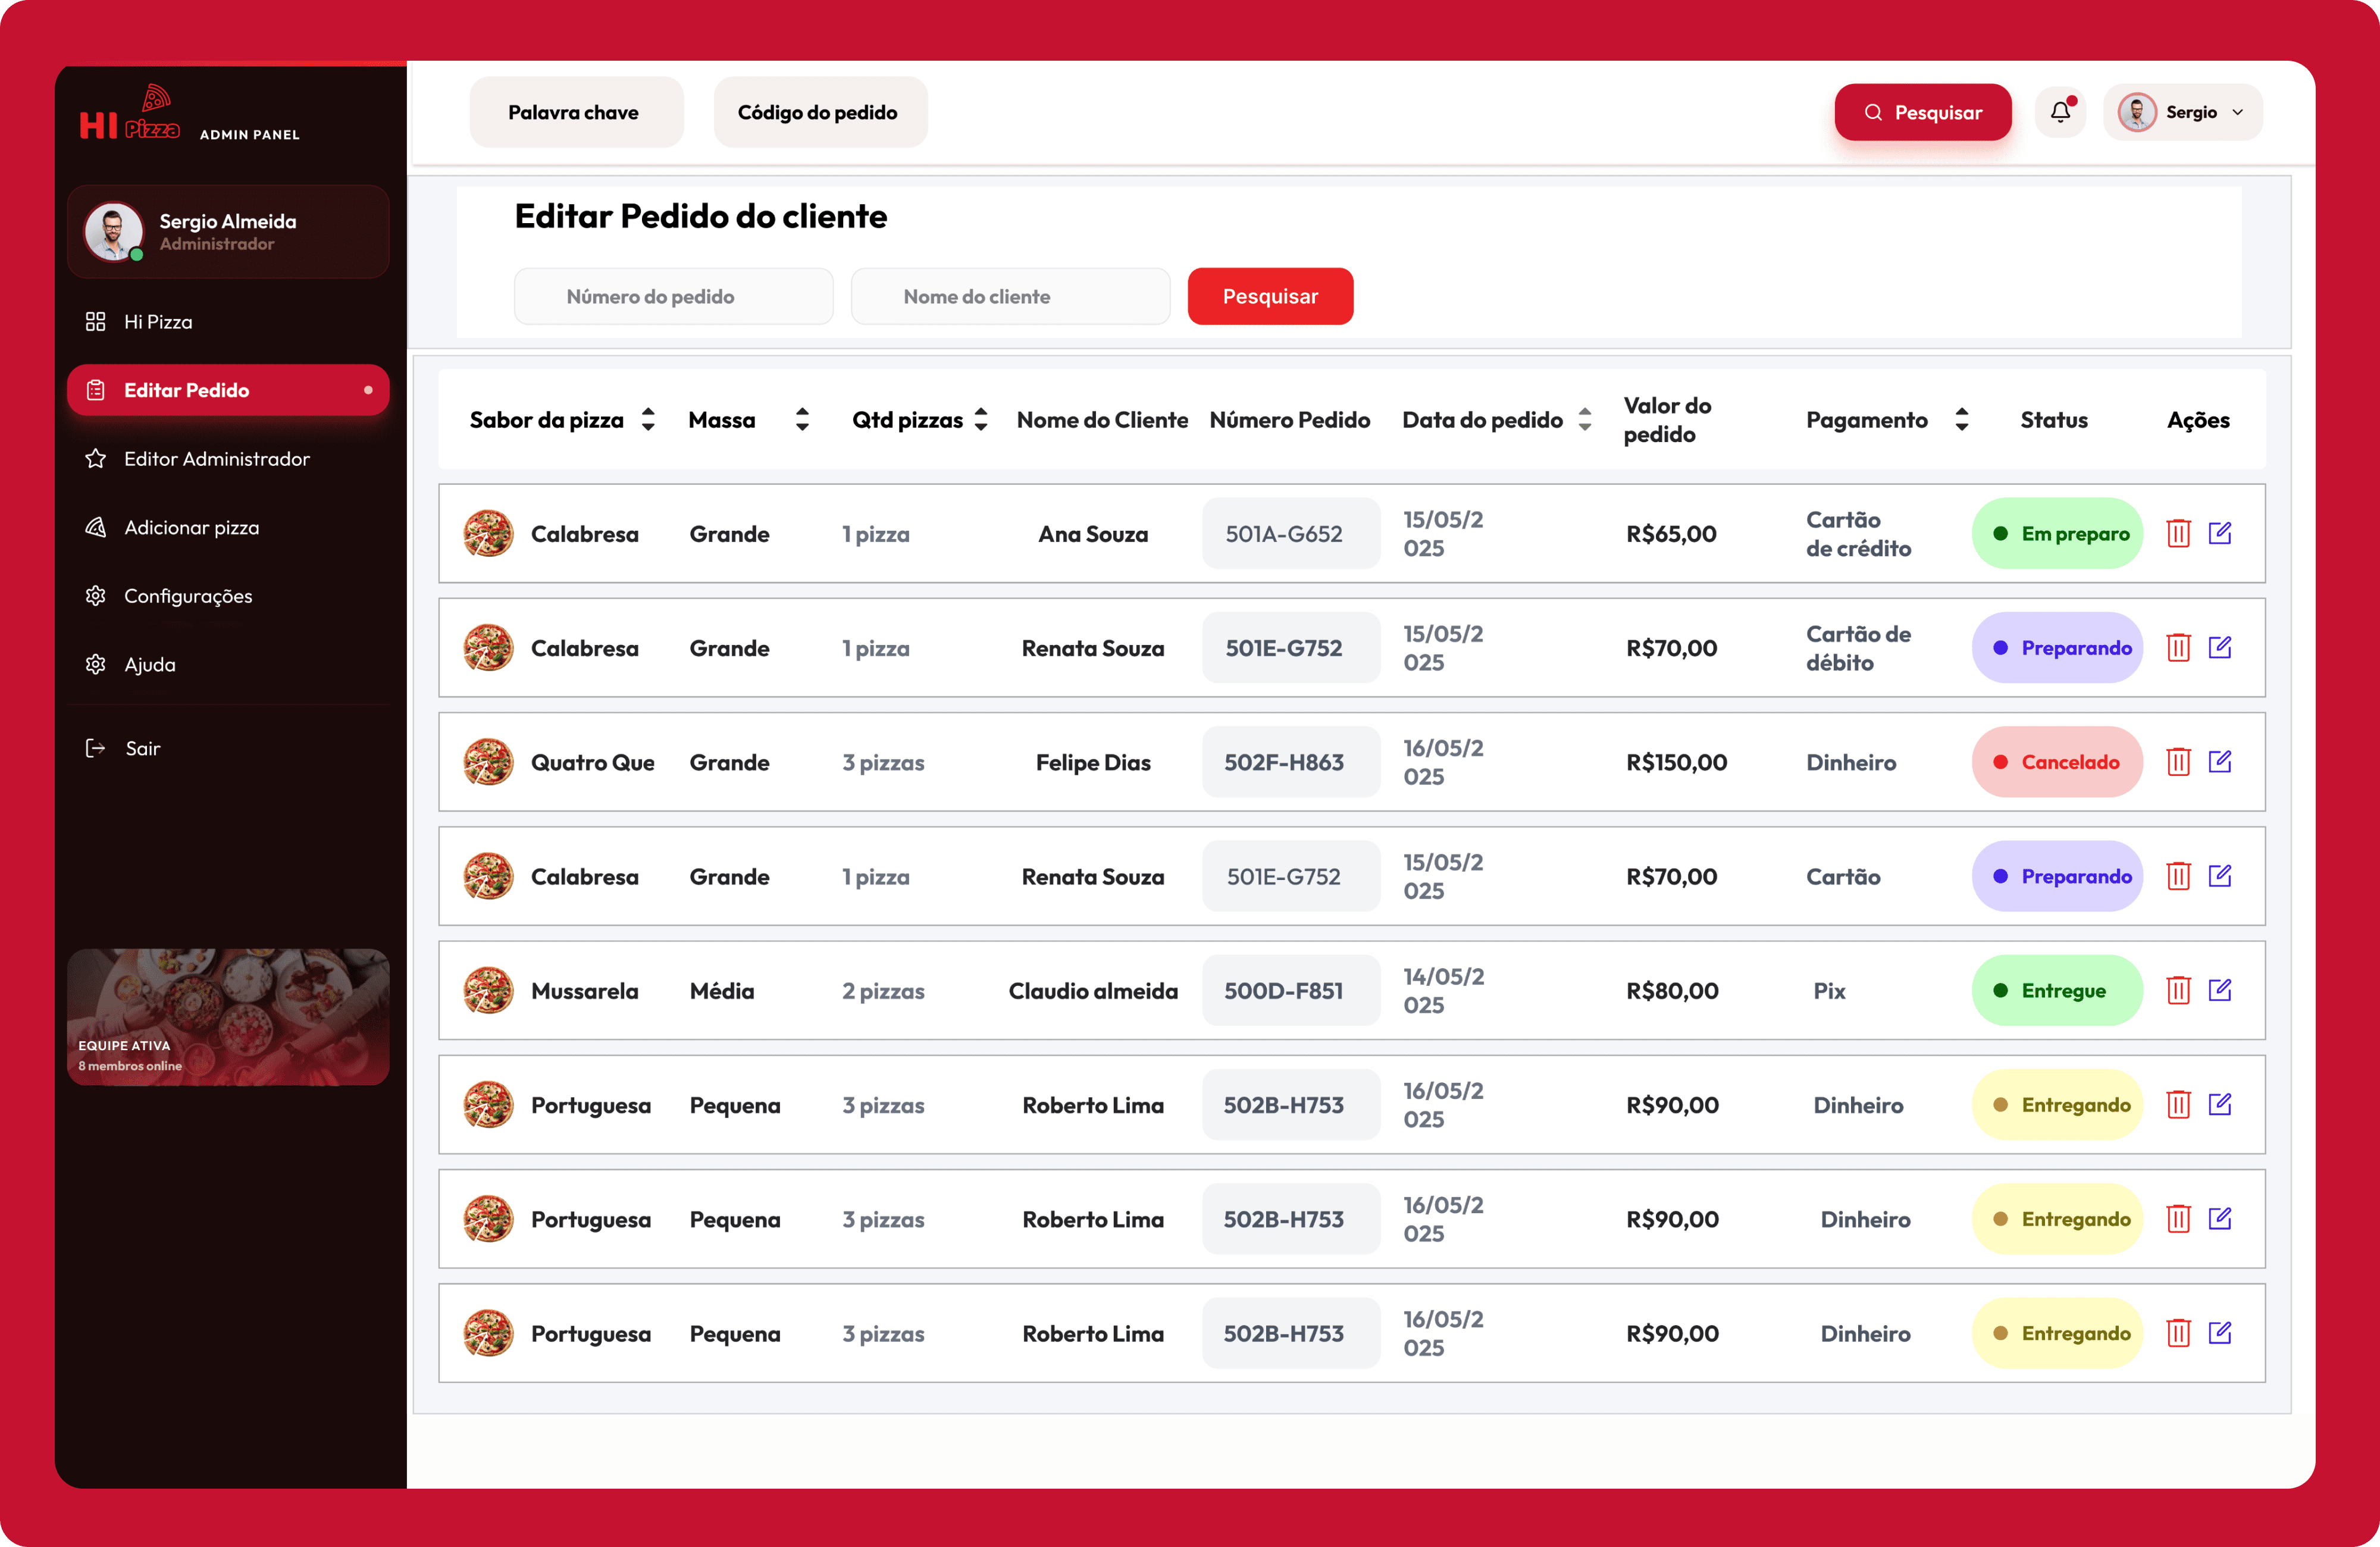Screen dimensions: 2380x1547
Task: Click the Pix payment cell
Action: point(1829,991)
